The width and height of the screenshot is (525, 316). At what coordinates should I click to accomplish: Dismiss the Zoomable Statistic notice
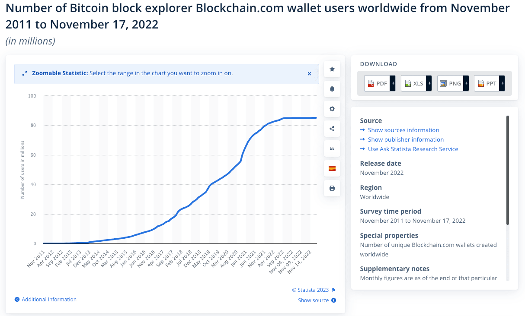[x=309, y=74]
